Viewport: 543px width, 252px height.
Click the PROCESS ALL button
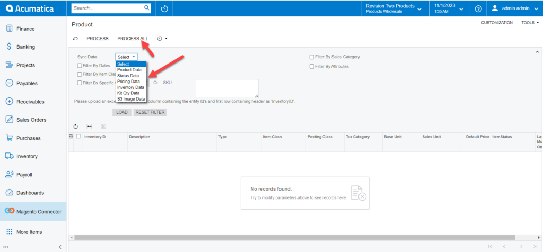[x=133, y=38]
